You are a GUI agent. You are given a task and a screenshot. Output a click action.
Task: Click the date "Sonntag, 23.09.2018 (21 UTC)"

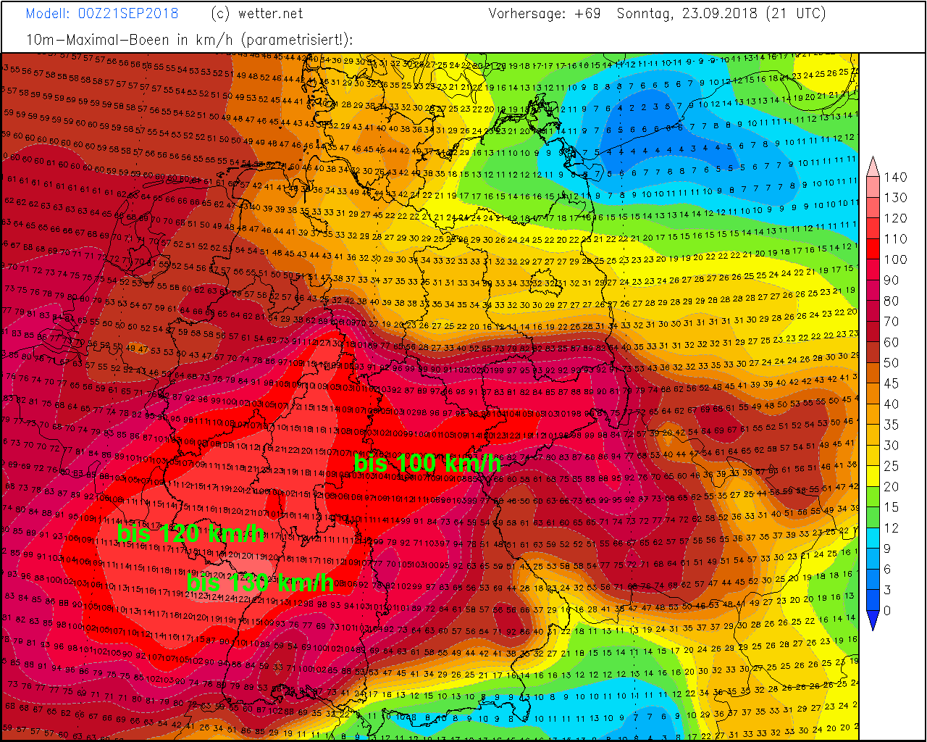[x=721, y=14]
